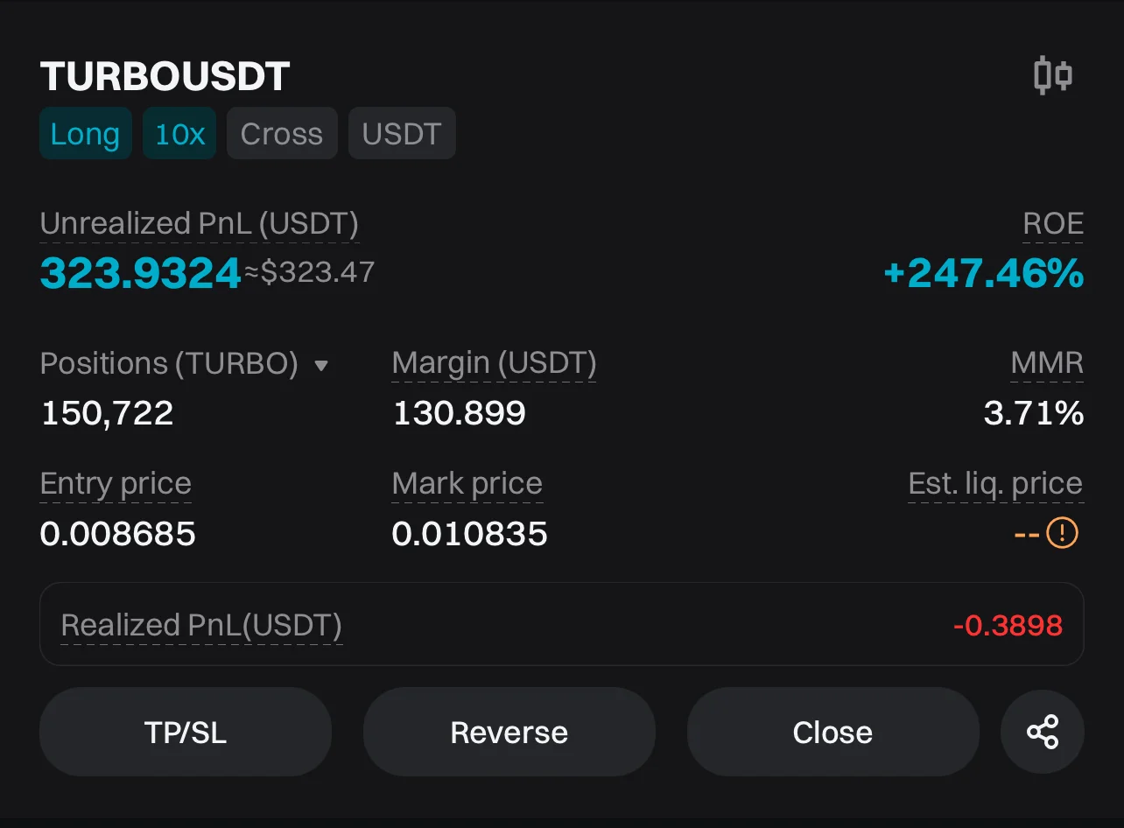The image size is (1124, 828).
Task: Click the 10x leverage tag
Action: click(179, 134)
